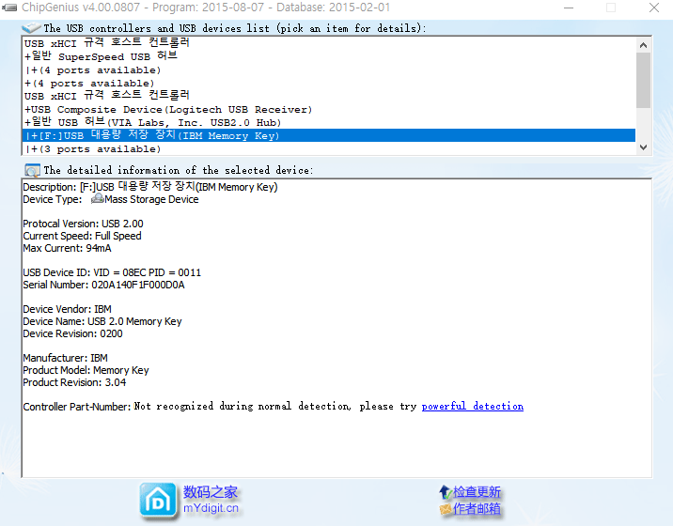Click the Mass Storage Device drive icon

tap(97, 199)
